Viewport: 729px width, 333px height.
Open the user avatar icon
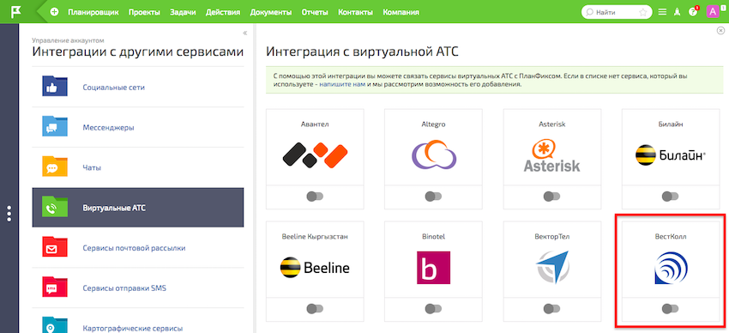712,12
